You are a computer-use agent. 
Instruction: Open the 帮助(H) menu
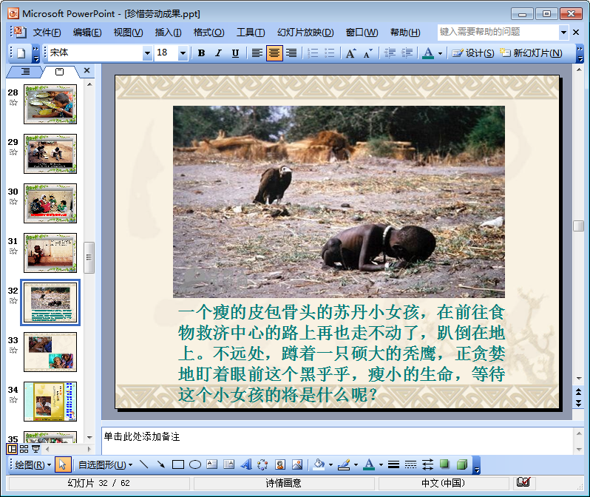[405, 33]
